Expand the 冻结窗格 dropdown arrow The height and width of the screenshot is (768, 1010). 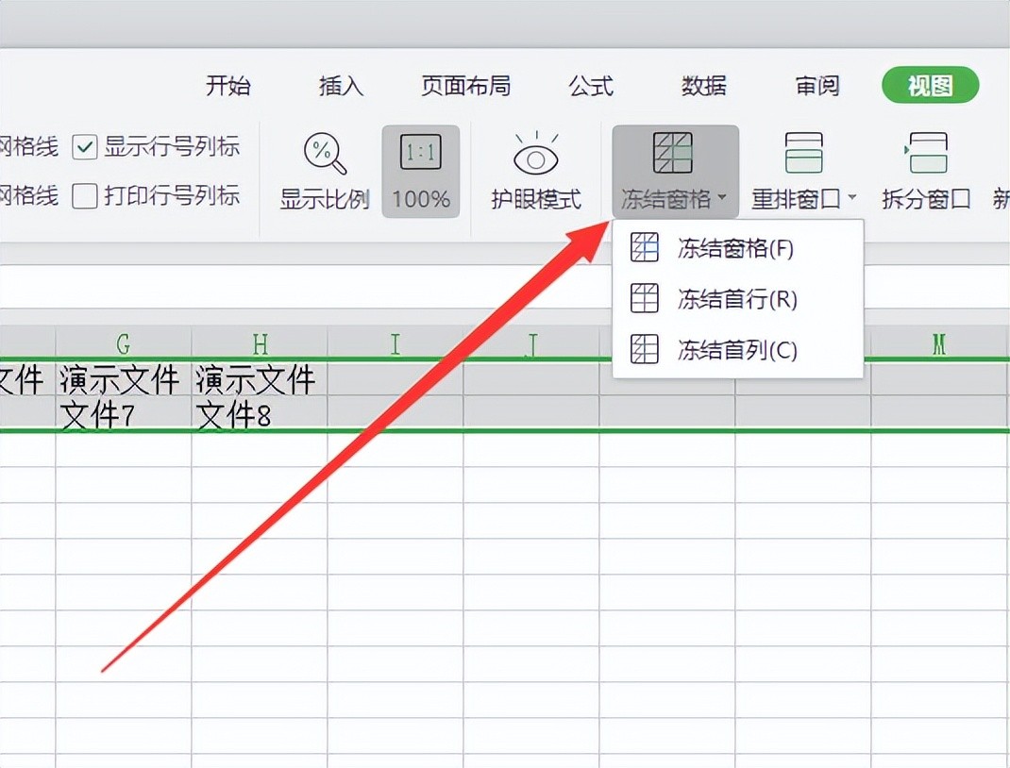pyautogui.click(x=722, y=199)
